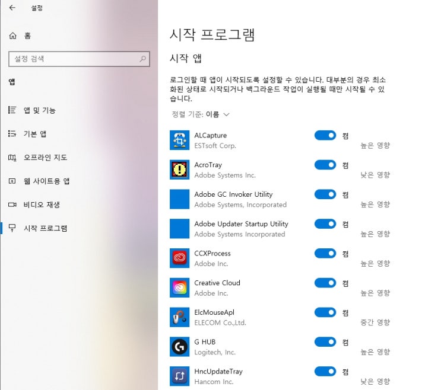The height and width of the screenshot is (390, 441).
Task: Click the ALCapture app icon
Action: (179, 140)
